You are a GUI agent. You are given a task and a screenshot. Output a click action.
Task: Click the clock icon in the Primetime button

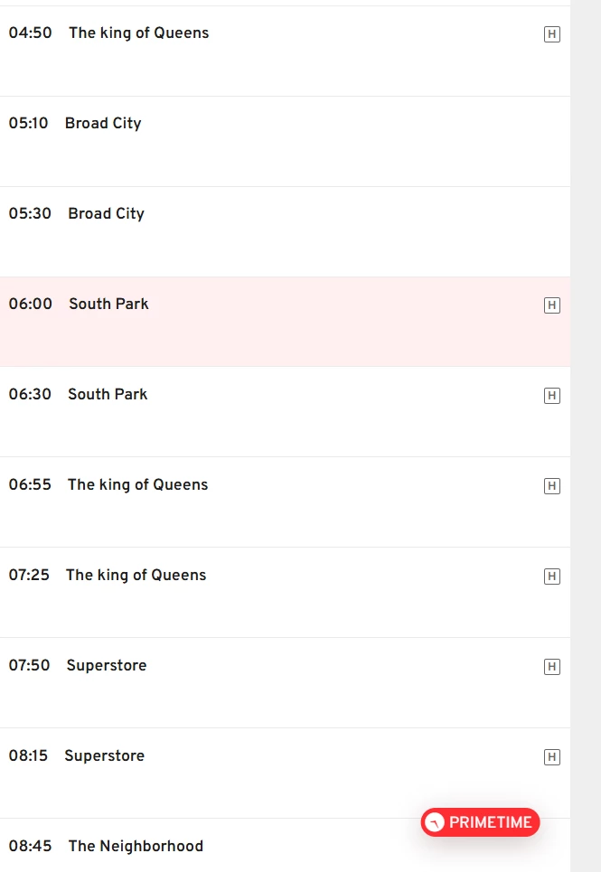point(435,822)
